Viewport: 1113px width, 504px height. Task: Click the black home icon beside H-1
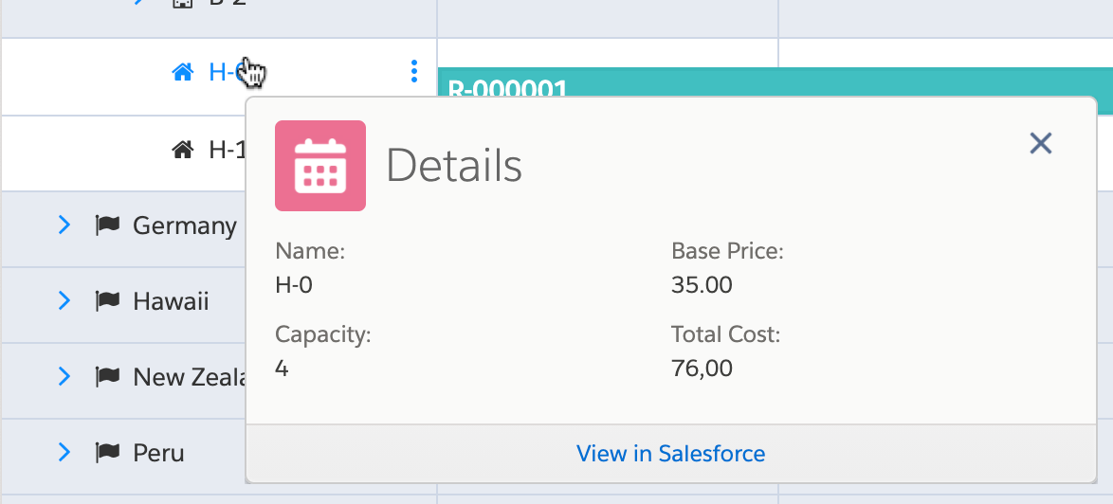click(183, 149)
